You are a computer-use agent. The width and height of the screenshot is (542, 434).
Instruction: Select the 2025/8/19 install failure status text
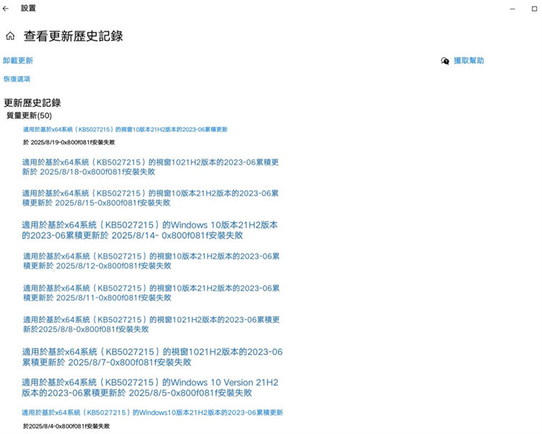[69, 142]
